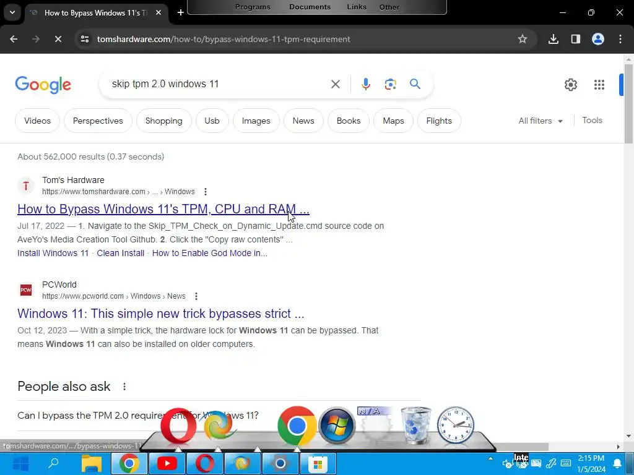Close the 'How to Bypass Windows 11' tab
634x475 pixels.
[x=158, y=12]
